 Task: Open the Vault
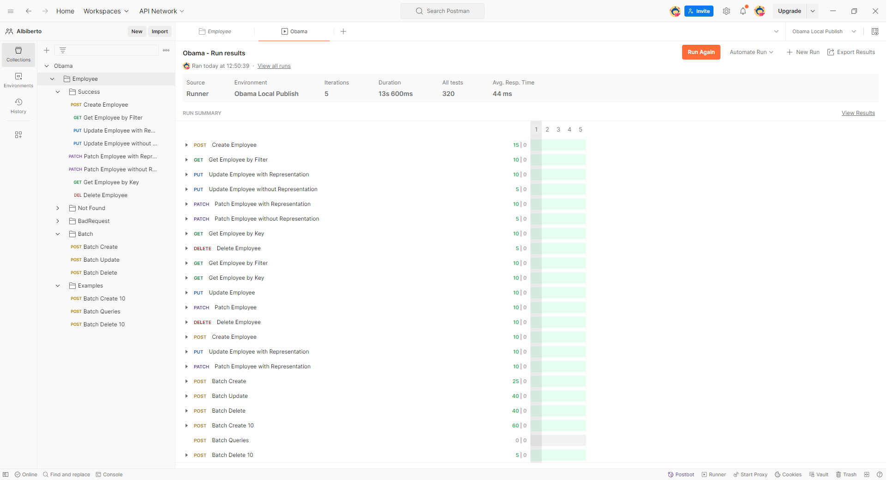tap(819, 474)
